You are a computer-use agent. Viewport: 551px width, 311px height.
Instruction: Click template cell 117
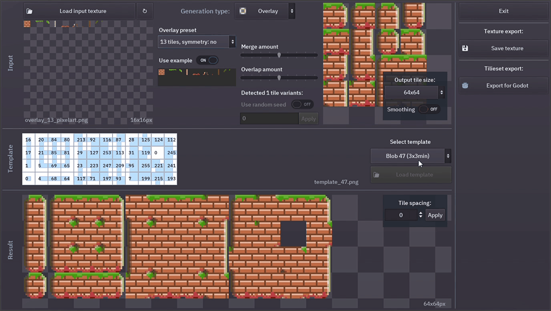coord(81,178)
